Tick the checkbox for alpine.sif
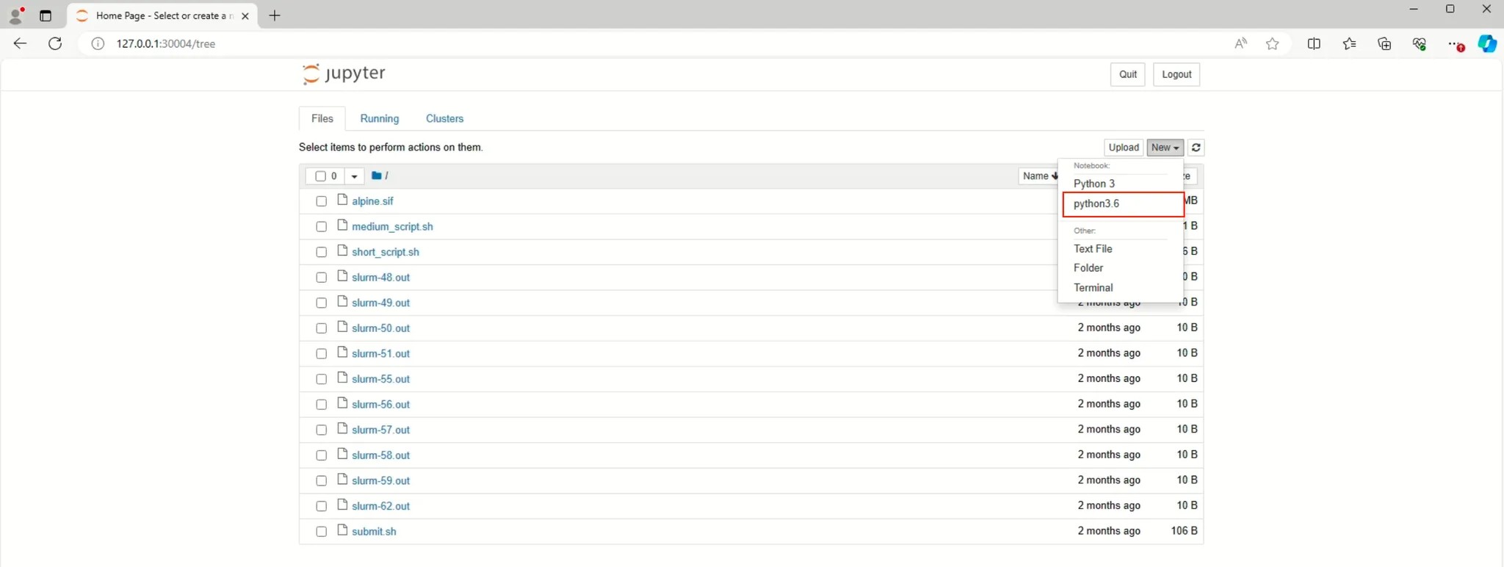The image size is (1504, 567). (x=321, y=201)
